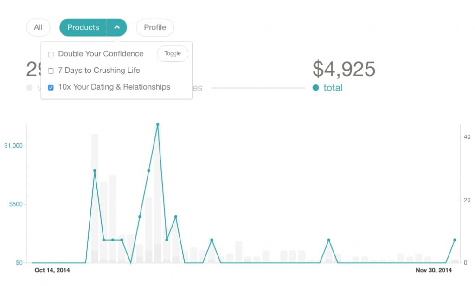Image resolution: width=475 pixels, height=286 pixels.
Task: Click the last data point near Nov 30
Action: 455,240
